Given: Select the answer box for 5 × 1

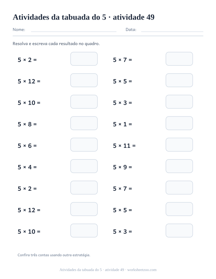Looking at the screenshot, I should tap(179, 123).
